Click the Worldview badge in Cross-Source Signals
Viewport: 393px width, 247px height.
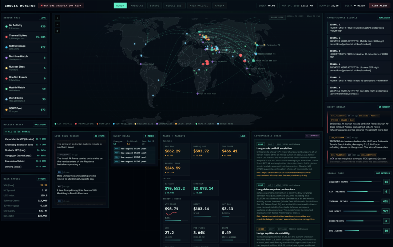point(384,18)
